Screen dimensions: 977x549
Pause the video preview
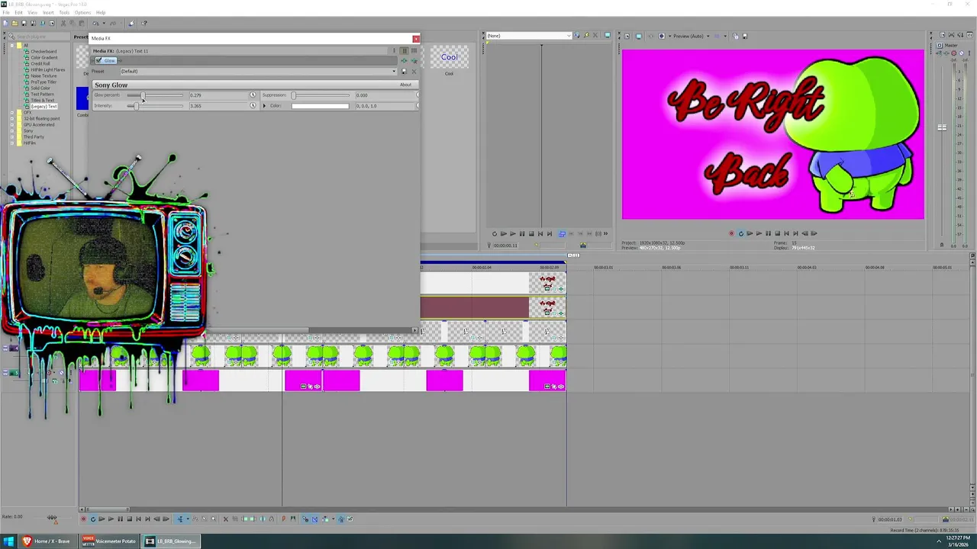click(768, 234)
